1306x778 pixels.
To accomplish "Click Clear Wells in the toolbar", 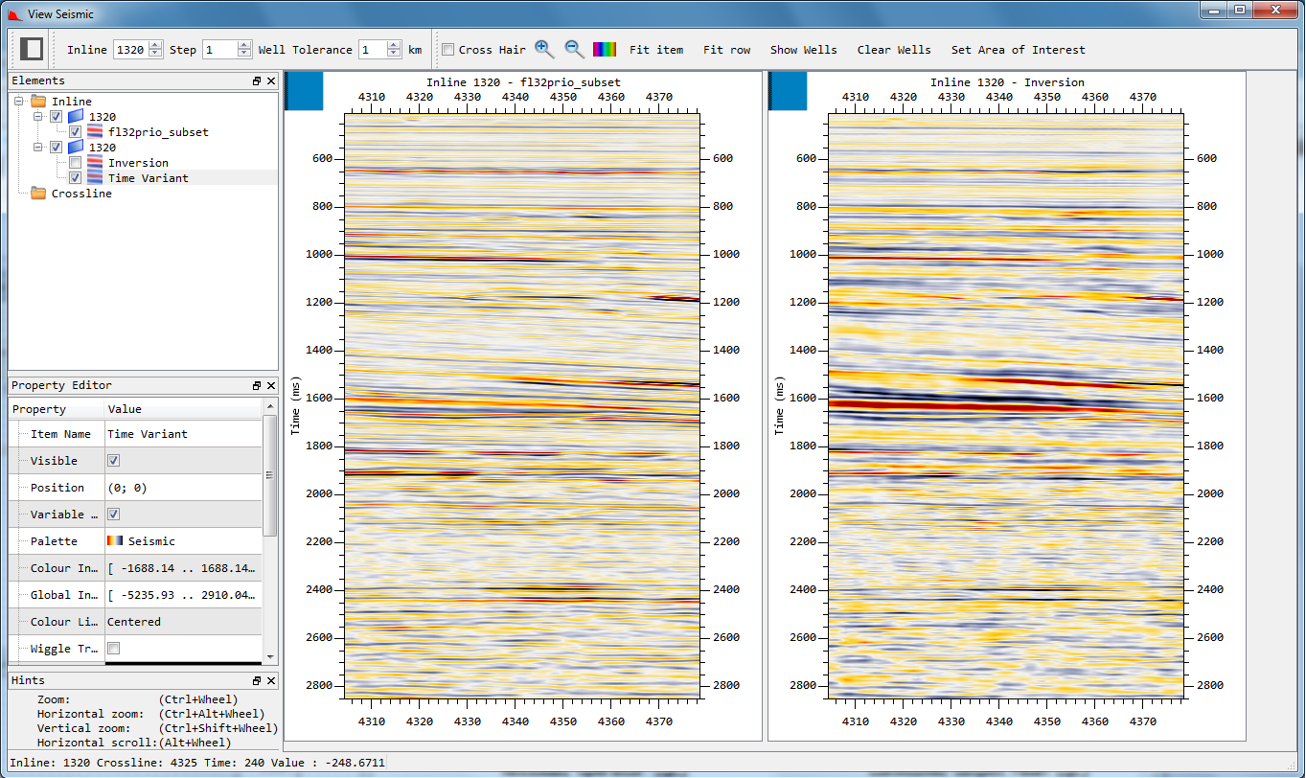I will tap(894, 50).
